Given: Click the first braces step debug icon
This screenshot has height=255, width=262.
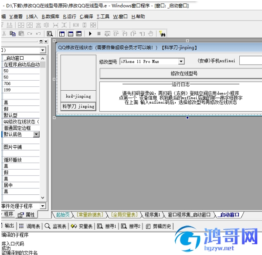Looking at the screenshot, I should (116, 34).
